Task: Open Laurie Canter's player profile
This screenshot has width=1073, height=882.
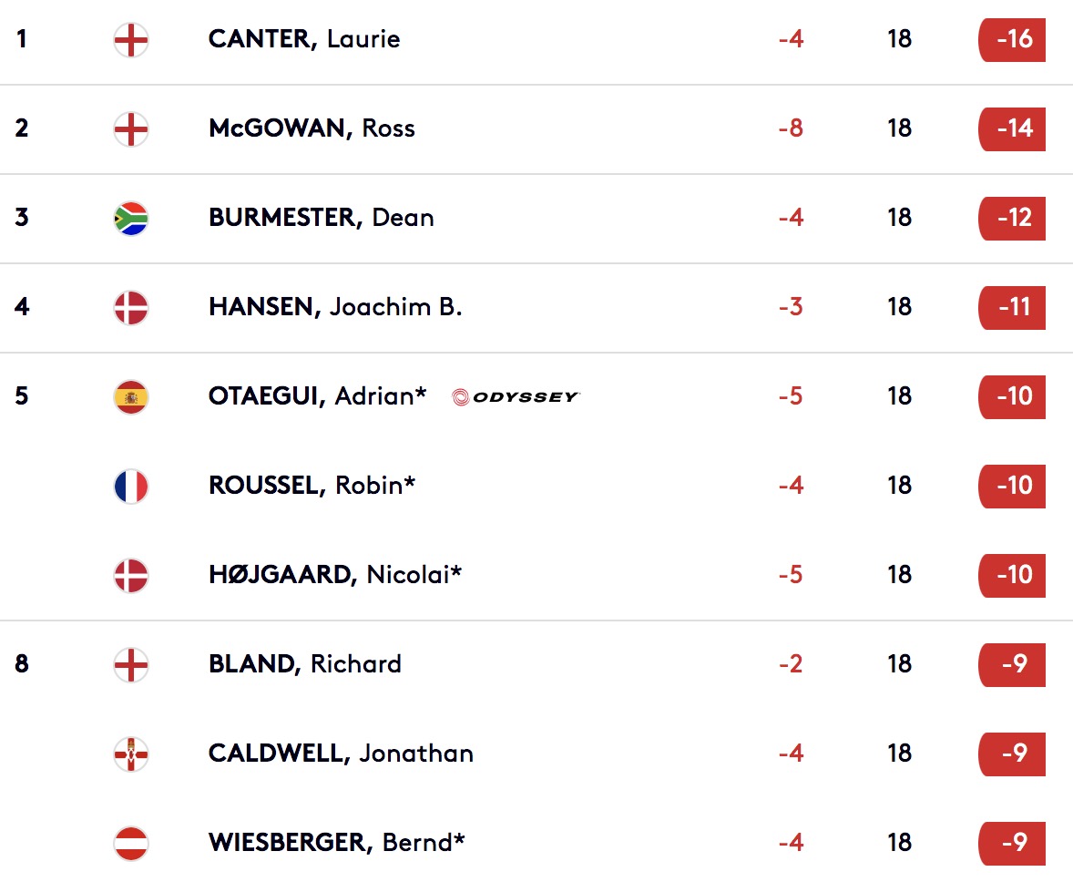Action: coord(304,39)
